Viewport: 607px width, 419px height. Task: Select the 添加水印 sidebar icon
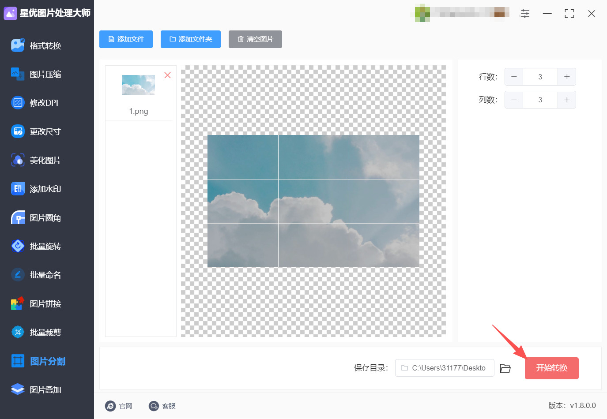[x=18, y=189]
